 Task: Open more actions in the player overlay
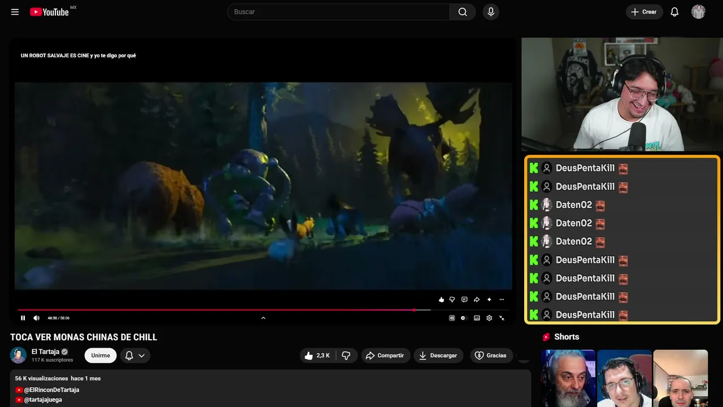click(502, 300)
